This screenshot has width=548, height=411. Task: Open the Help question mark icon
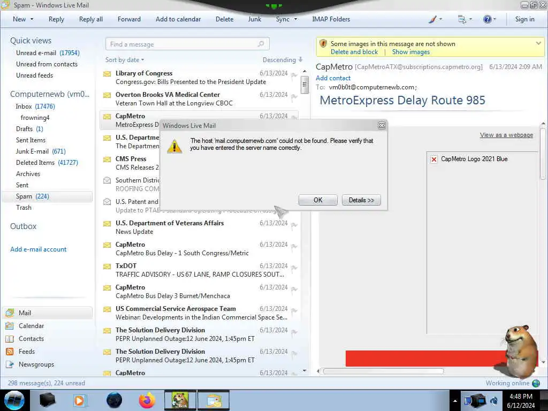(x=489, y=19)
